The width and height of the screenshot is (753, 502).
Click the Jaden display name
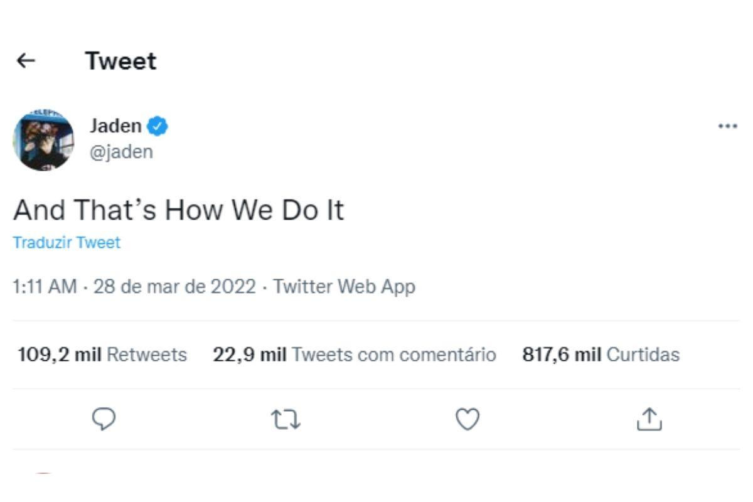pyautogui.click(x=115, y=126)
